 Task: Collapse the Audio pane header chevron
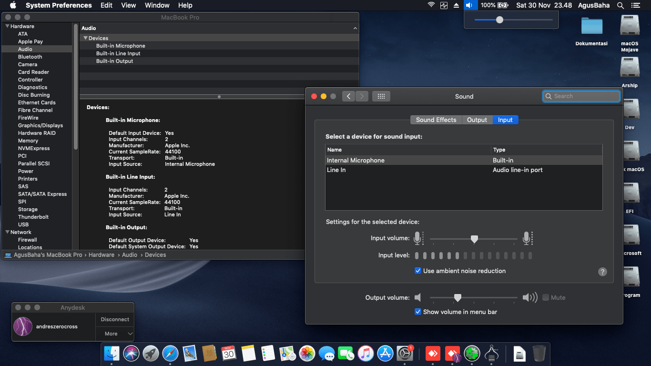click(x=355, y=28)
